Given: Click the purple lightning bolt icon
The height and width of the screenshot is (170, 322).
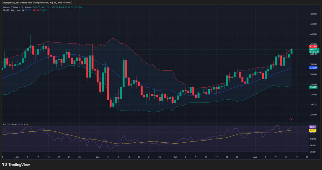Looking at the screenshot, I should click(291, 119).
